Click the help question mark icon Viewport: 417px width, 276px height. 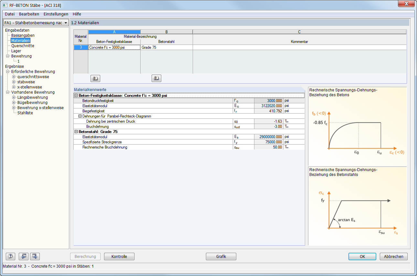click(x=11, y=256)
